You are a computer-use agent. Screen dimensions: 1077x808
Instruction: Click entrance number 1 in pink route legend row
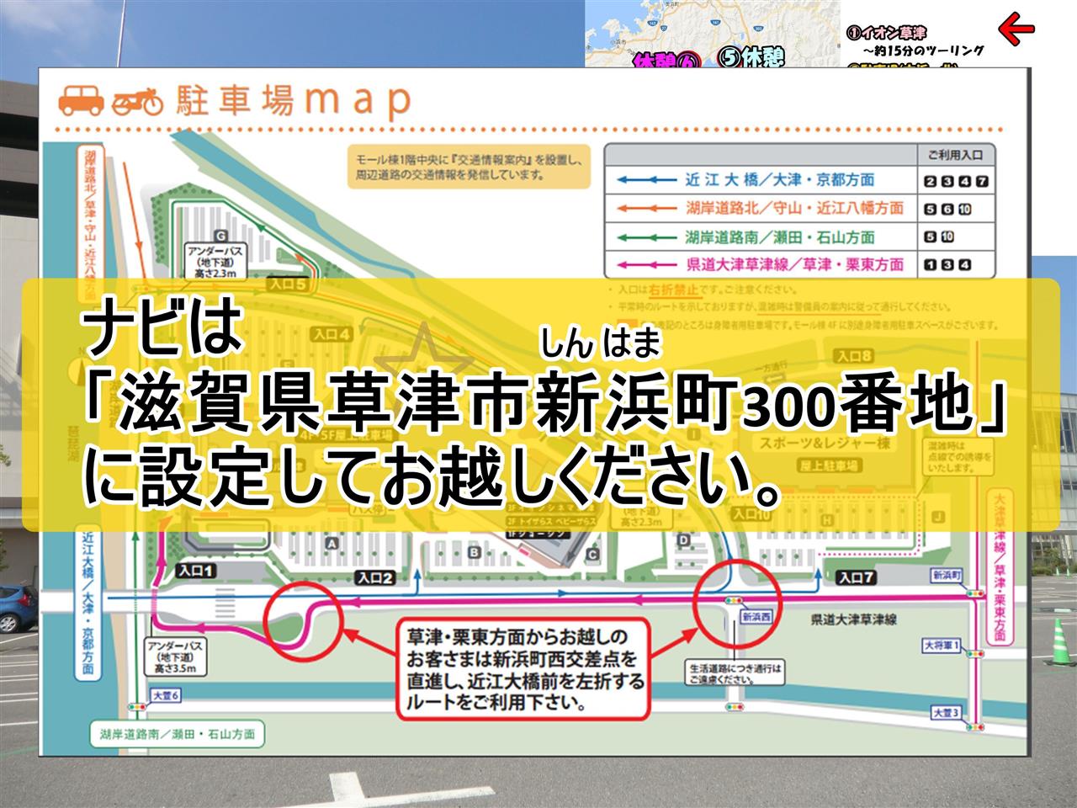tap(930, 265)
